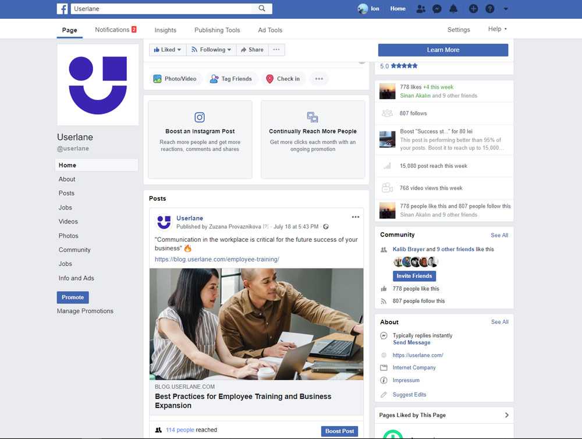Open the Publishing Tools tab
This screenshot has height=439, width=582.
(x=217, y=30)
